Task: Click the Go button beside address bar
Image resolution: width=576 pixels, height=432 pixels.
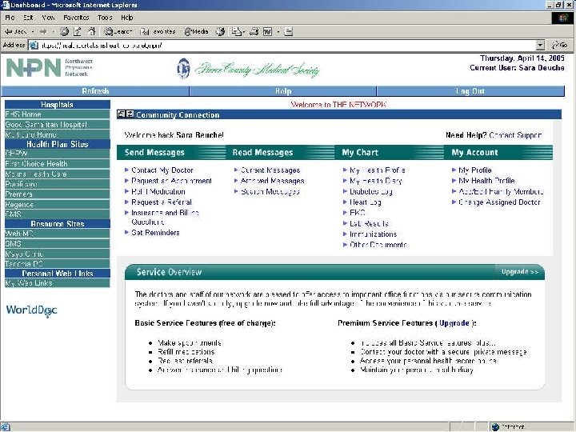Action: (560, 45)
